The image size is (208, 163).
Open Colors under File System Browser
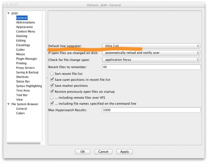(20, 113)
